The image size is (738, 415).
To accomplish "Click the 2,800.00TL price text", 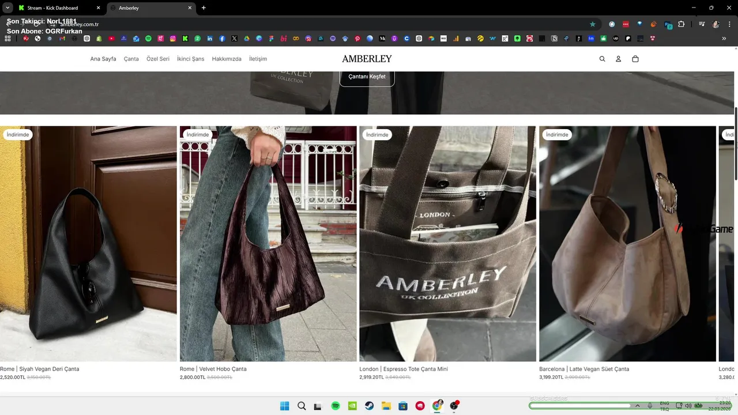I will [x=193, y=377].
